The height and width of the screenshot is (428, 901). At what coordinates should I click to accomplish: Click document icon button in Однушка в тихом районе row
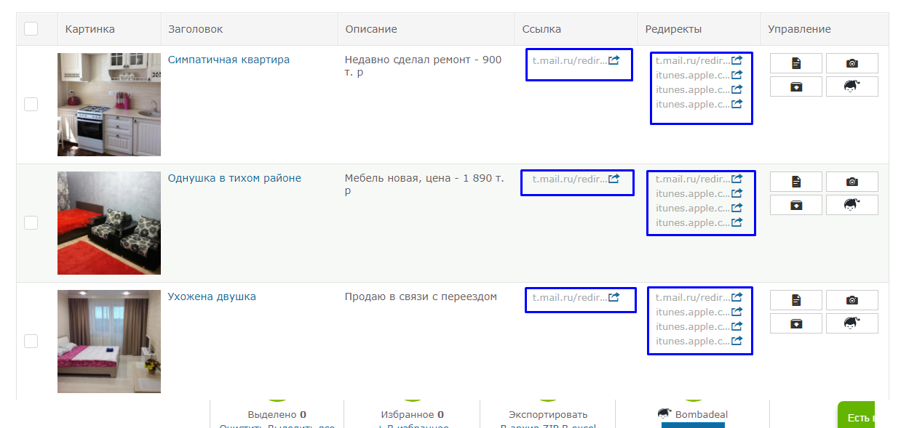tap(796, 182)
